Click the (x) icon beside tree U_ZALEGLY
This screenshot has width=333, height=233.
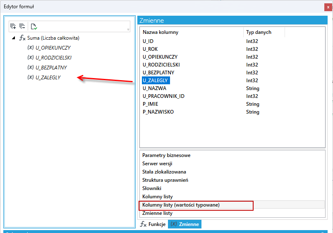[x=31, y=77]
